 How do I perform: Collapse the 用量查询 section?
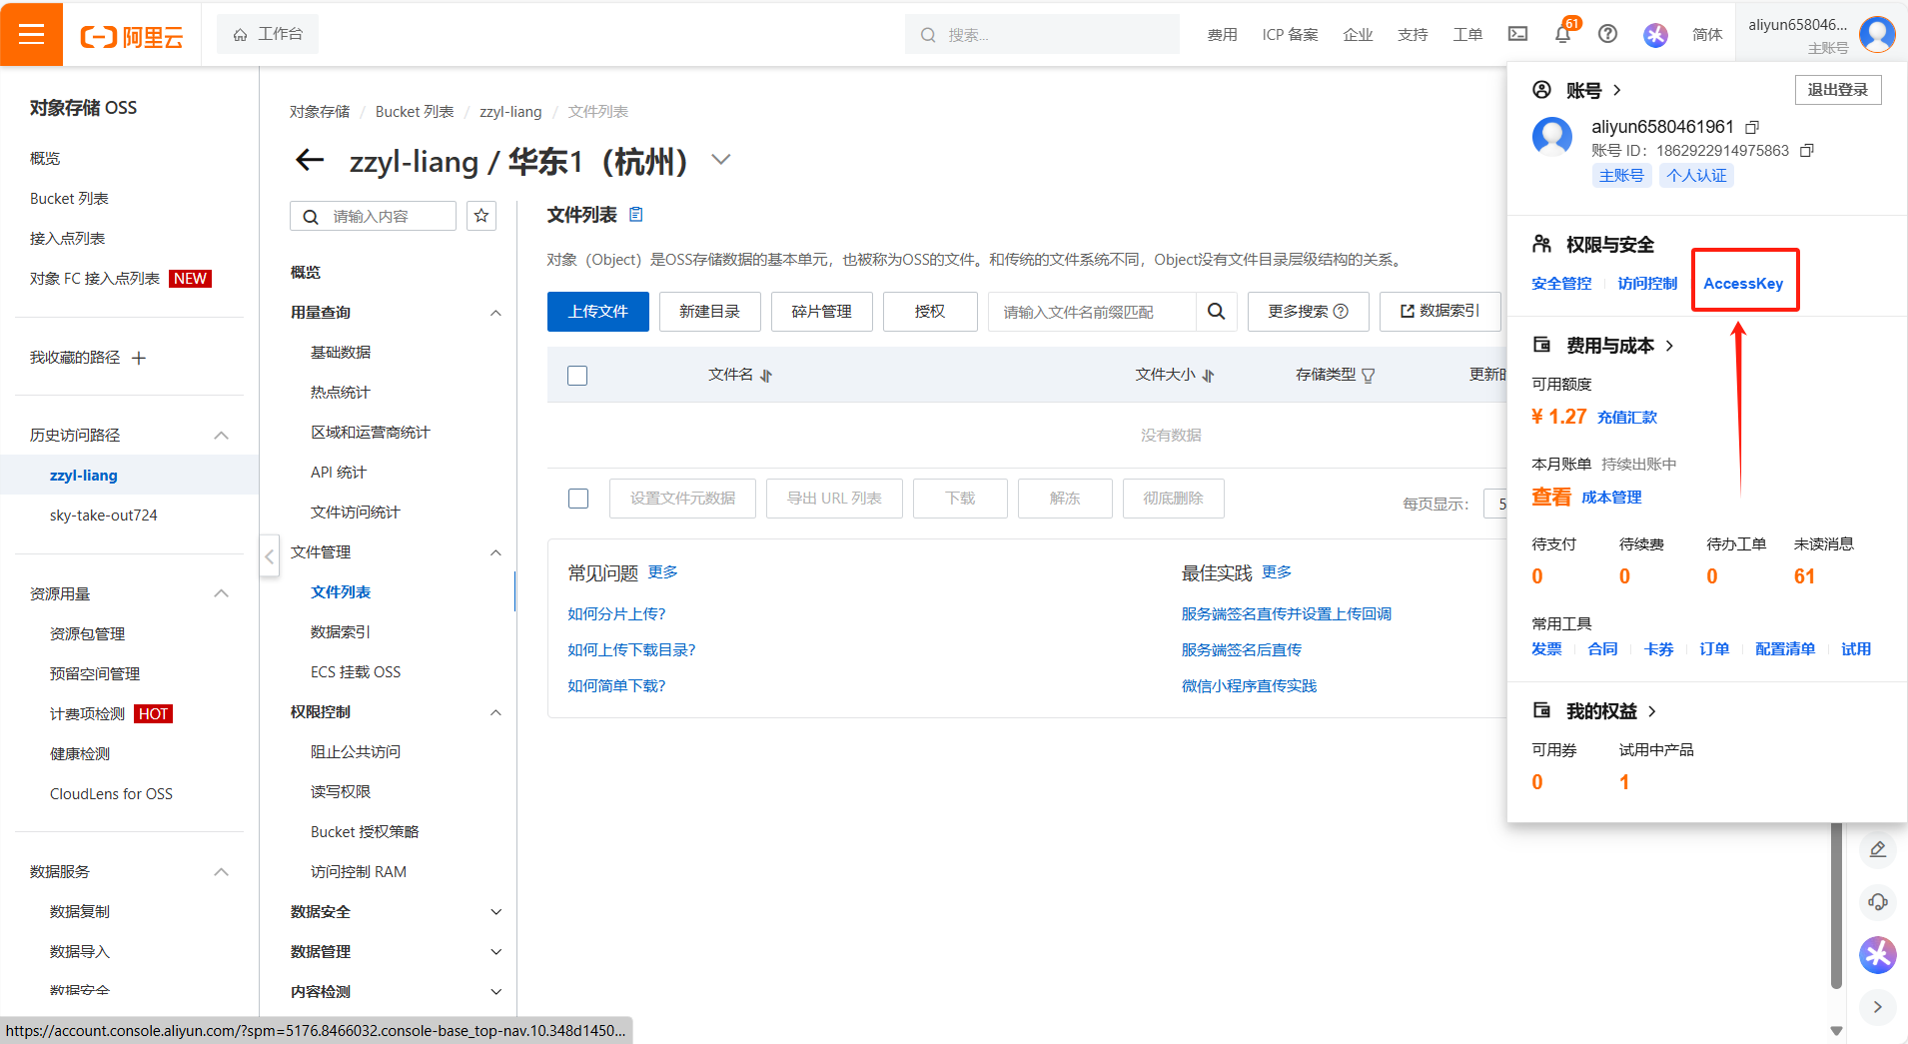pyautogui.click(x=495, y=313)
